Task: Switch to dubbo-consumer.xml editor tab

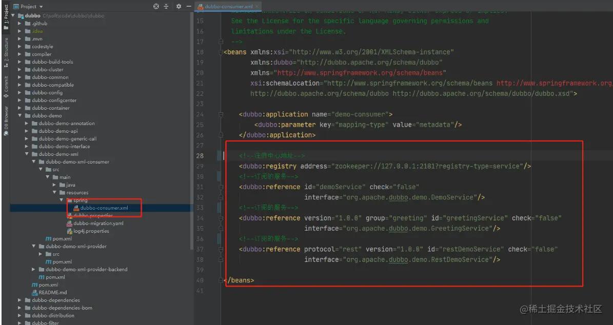Action: tap(229, 6)
